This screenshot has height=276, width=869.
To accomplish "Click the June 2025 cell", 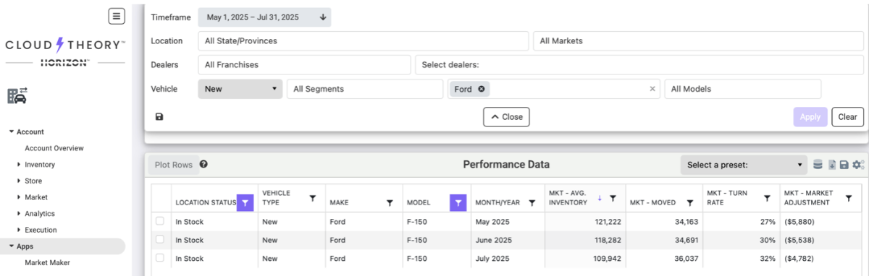I will [510, 239].
